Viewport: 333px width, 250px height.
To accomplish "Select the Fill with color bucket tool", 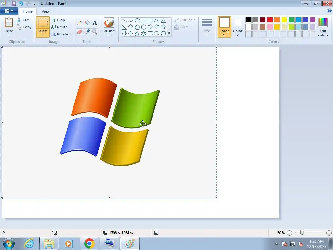I will 87,22.
